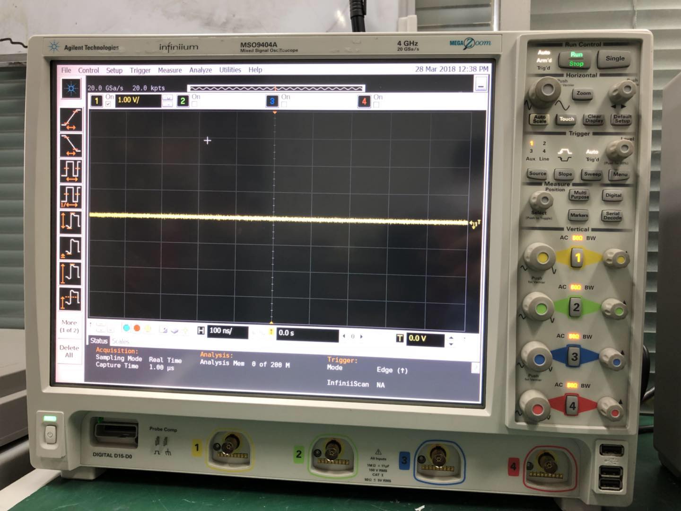Select the positive pulse width measurement icon
681x511 pixels.
tap(71, 247)
